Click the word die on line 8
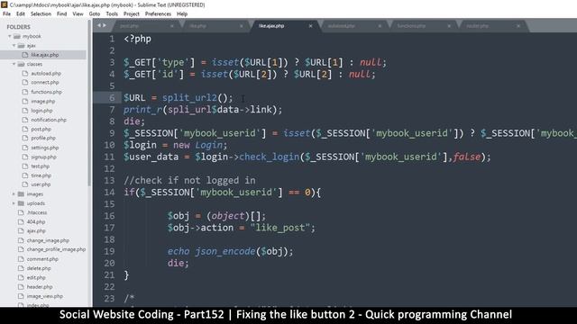The width and height of the screenshot is (577, 324). click(x=132, y=121)
